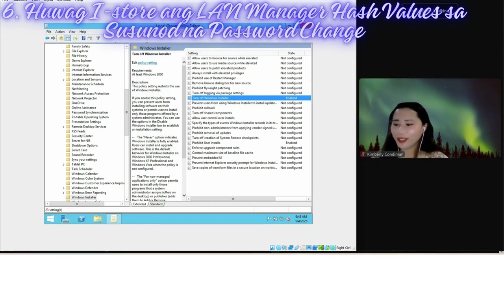
Task: Click the VirtualBox shared folders status icon
Action: (x=303, y=248)
